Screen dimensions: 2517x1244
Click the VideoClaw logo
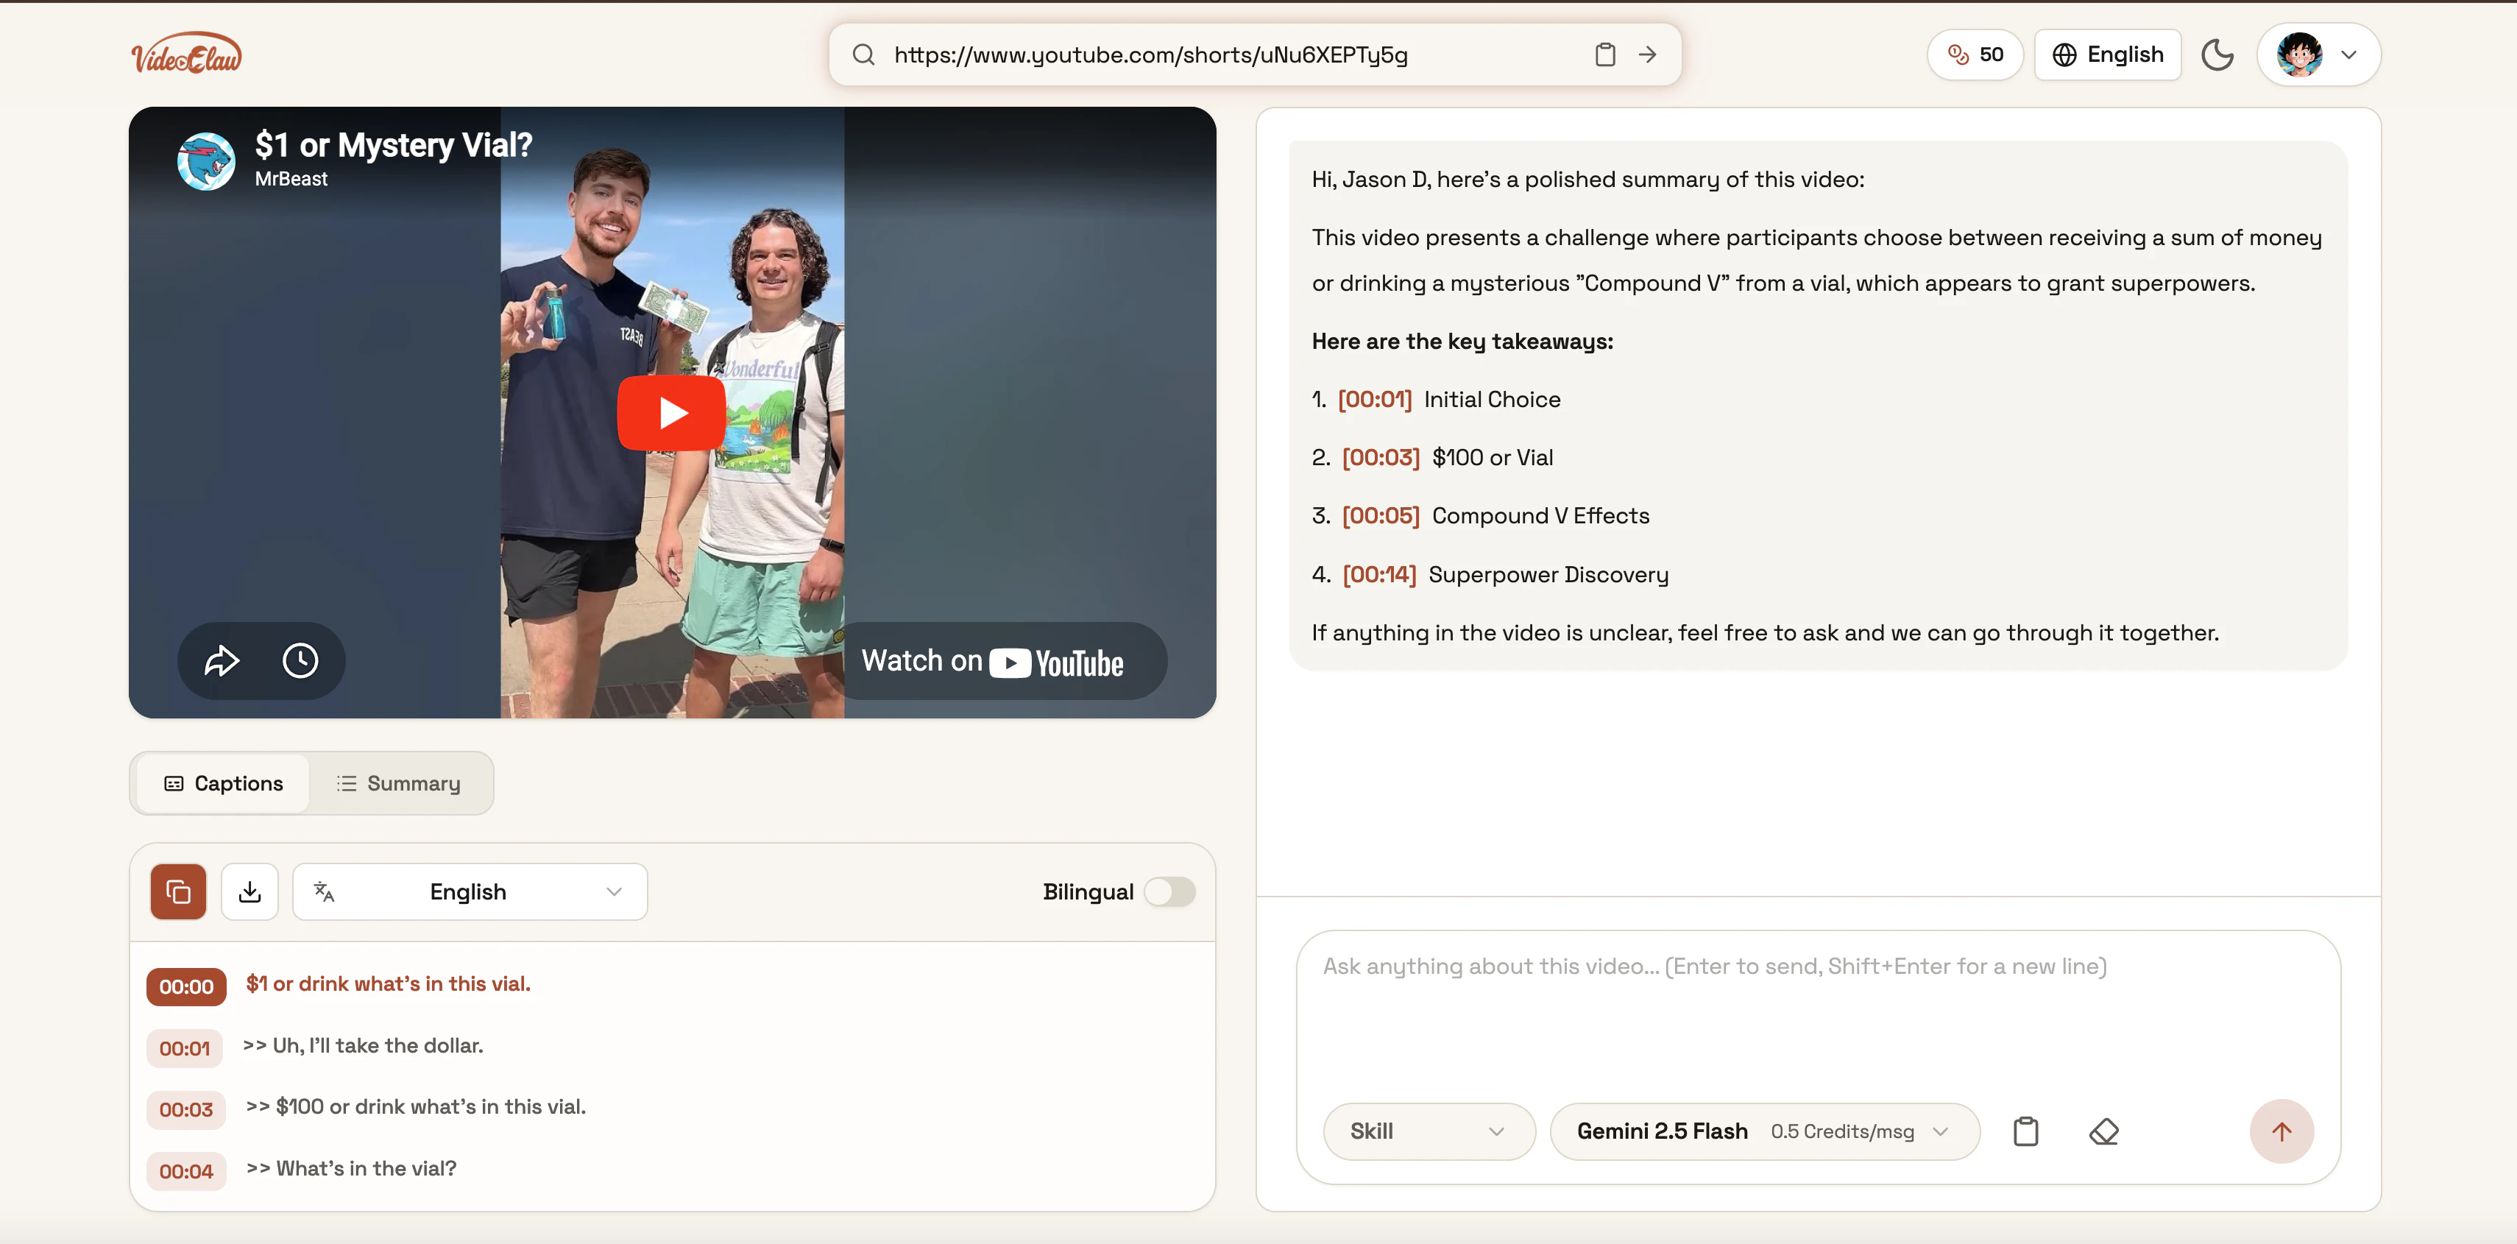tap(187, 54)
